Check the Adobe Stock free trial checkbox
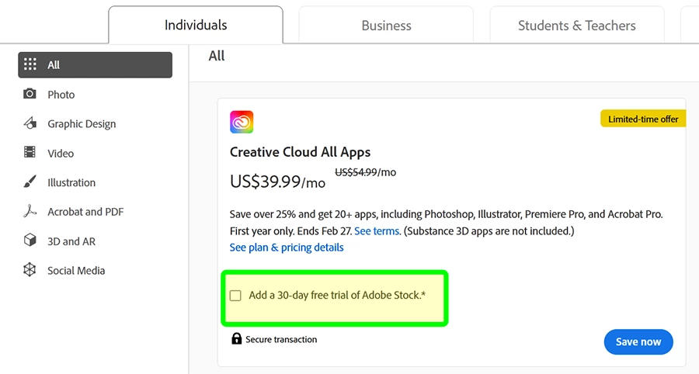This screenshot has width=699, height=374. [235, 296]
